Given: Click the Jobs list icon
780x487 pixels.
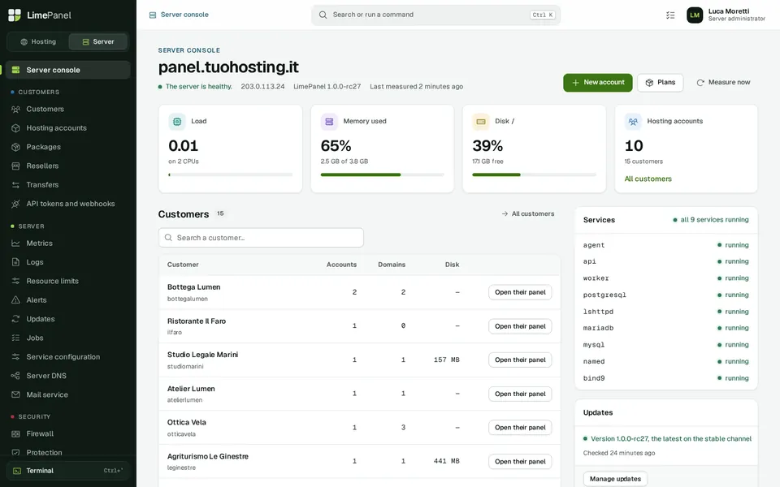Looking at the screenshot, I should [16, 338].
